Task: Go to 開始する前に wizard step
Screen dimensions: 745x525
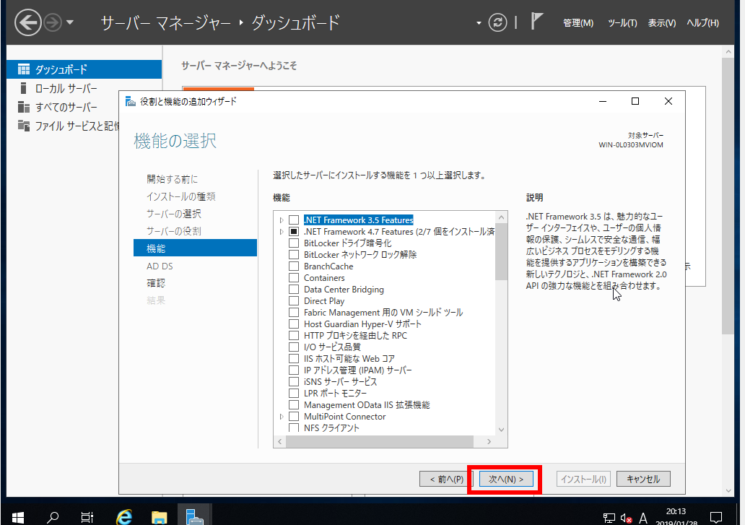Action: 172,179
